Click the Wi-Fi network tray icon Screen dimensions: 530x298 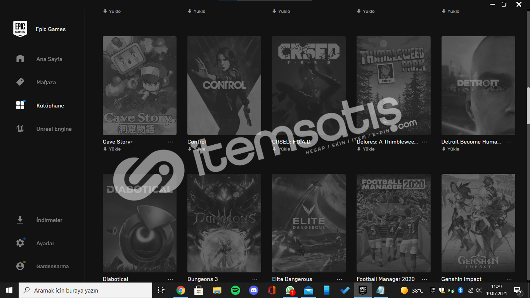(470, 290)
